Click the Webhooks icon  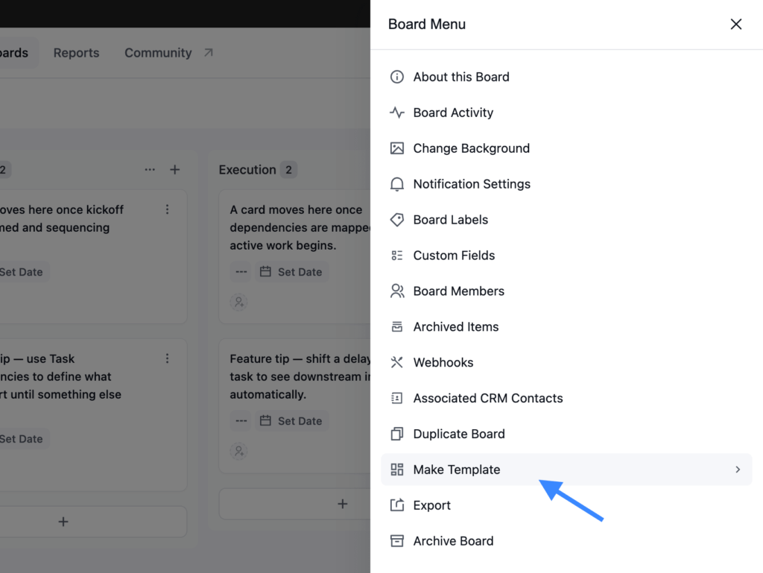(x=396, y=362)
